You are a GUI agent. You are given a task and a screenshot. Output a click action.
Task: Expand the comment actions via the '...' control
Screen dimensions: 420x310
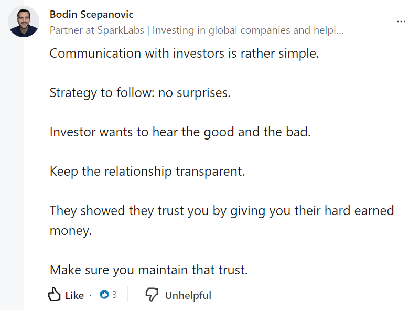[402, 21]
